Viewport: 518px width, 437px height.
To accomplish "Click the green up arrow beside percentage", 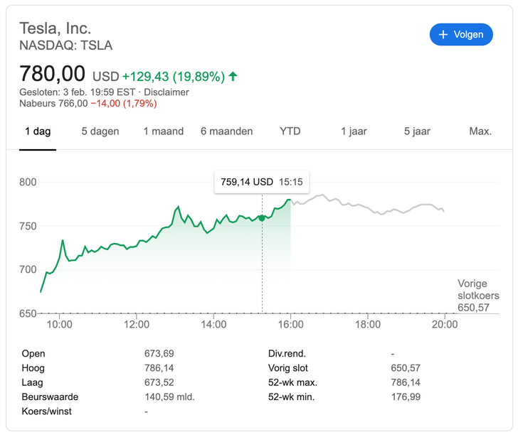I will [x=233, y=77].
